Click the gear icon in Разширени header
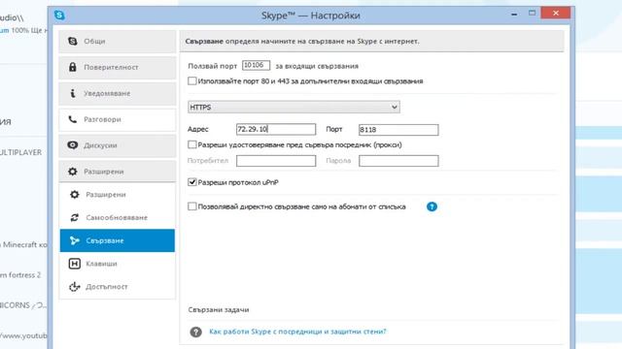 tap(73, 172)
